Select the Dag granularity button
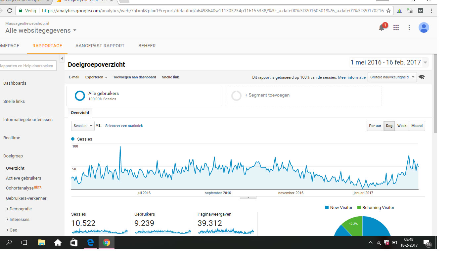Viewport: 452px width, 254px height. [x=389, y=126]
